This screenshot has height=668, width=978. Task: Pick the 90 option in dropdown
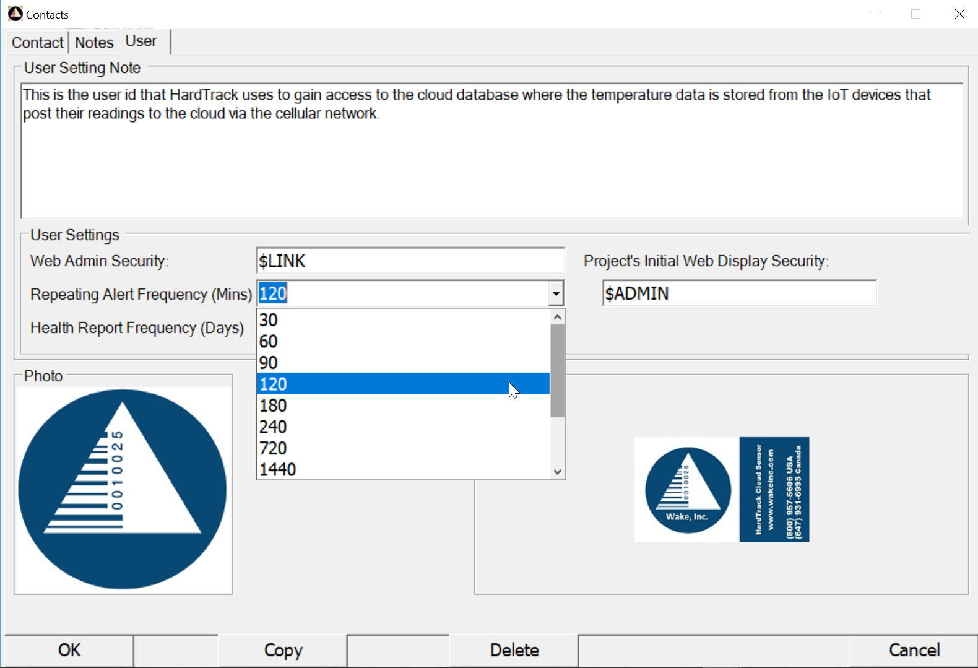[403, 362]
